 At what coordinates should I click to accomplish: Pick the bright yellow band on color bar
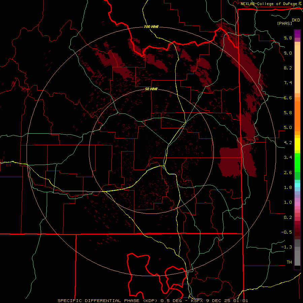tap(297, 144)
